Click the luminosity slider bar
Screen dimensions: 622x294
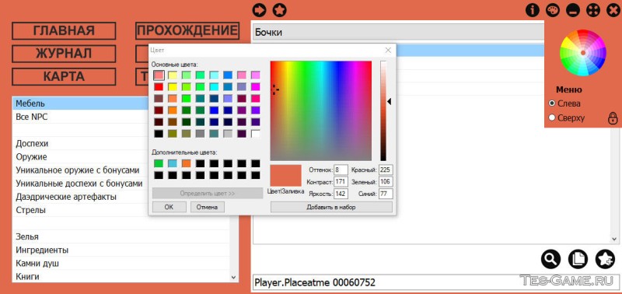[x=383, y=110]
